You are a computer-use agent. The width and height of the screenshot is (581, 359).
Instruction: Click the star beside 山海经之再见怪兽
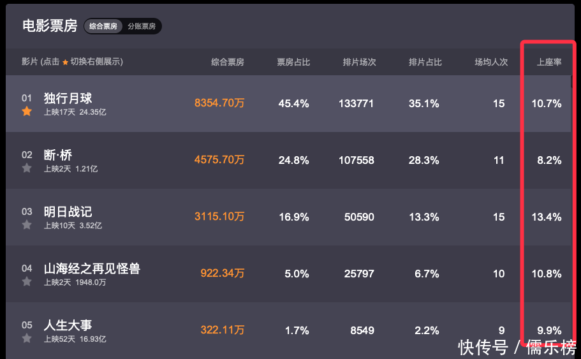[27, 282]
